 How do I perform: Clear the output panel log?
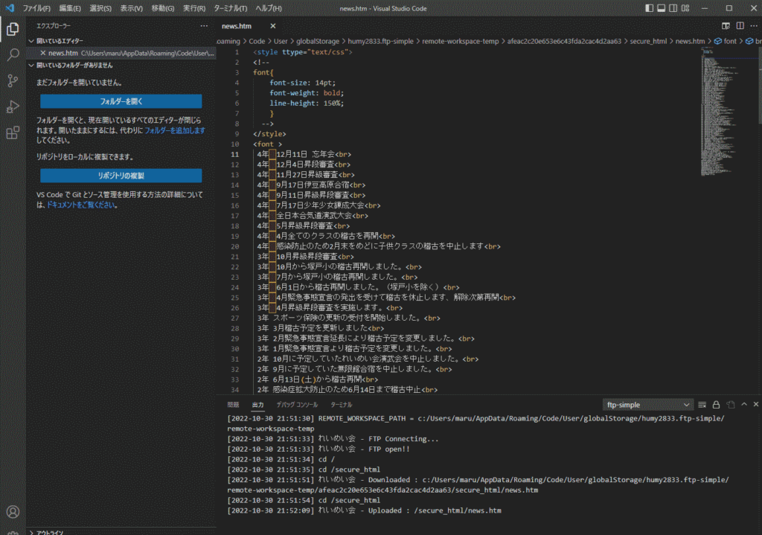click(x=702, y=405)
